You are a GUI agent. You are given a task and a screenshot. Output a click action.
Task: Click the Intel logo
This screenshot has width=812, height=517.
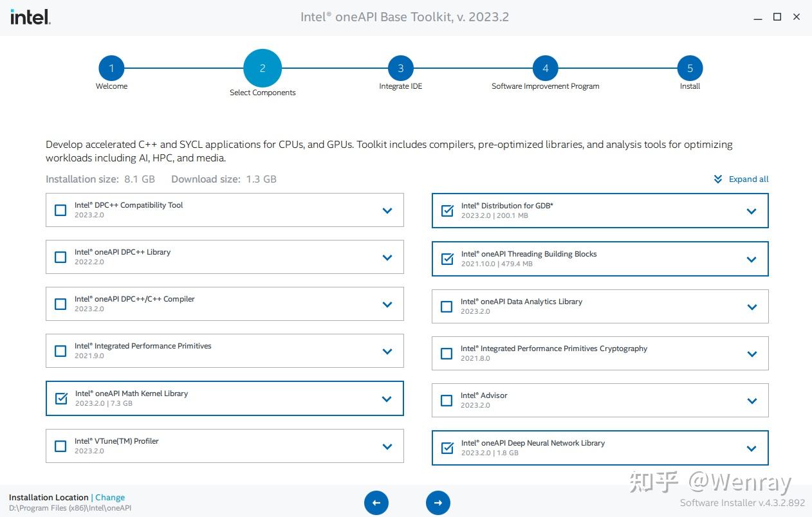[x=30, y=17]
